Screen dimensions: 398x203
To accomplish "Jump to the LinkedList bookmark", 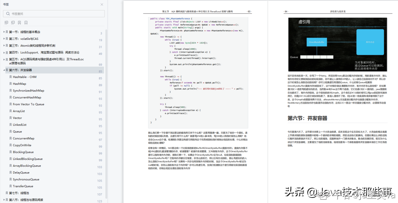I will (20, 125).
